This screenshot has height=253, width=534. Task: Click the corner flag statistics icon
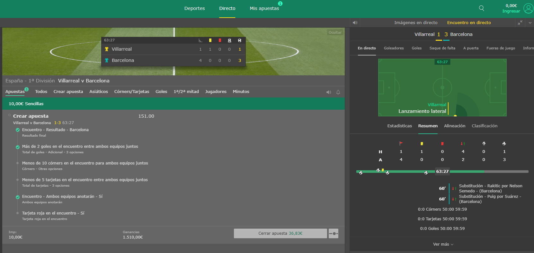tap(401, 143)
